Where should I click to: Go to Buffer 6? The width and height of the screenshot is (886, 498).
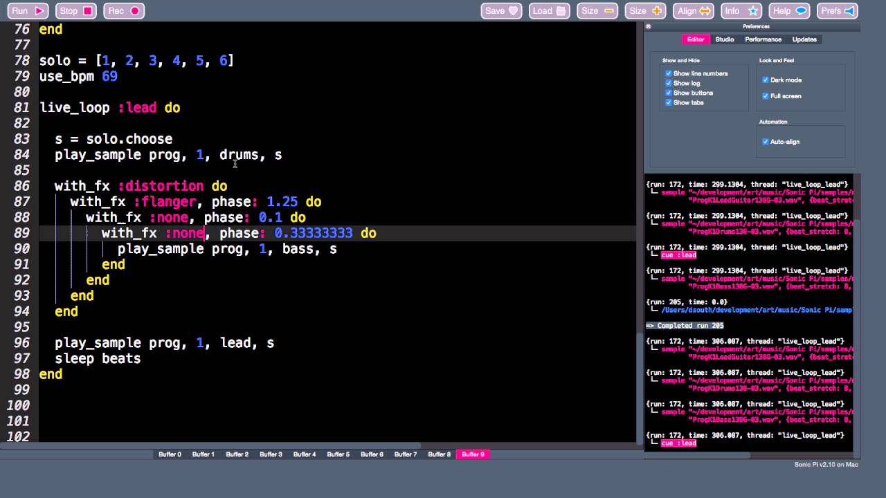tap(372, 454)
